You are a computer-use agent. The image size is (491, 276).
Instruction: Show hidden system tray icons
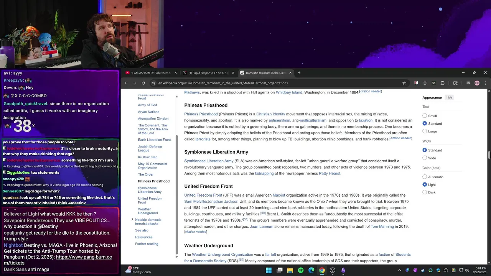pos(399,270)
